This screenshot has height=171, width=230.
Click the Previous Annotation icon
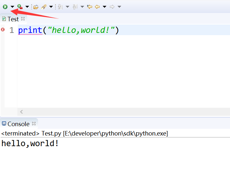[x=75, y=7]
